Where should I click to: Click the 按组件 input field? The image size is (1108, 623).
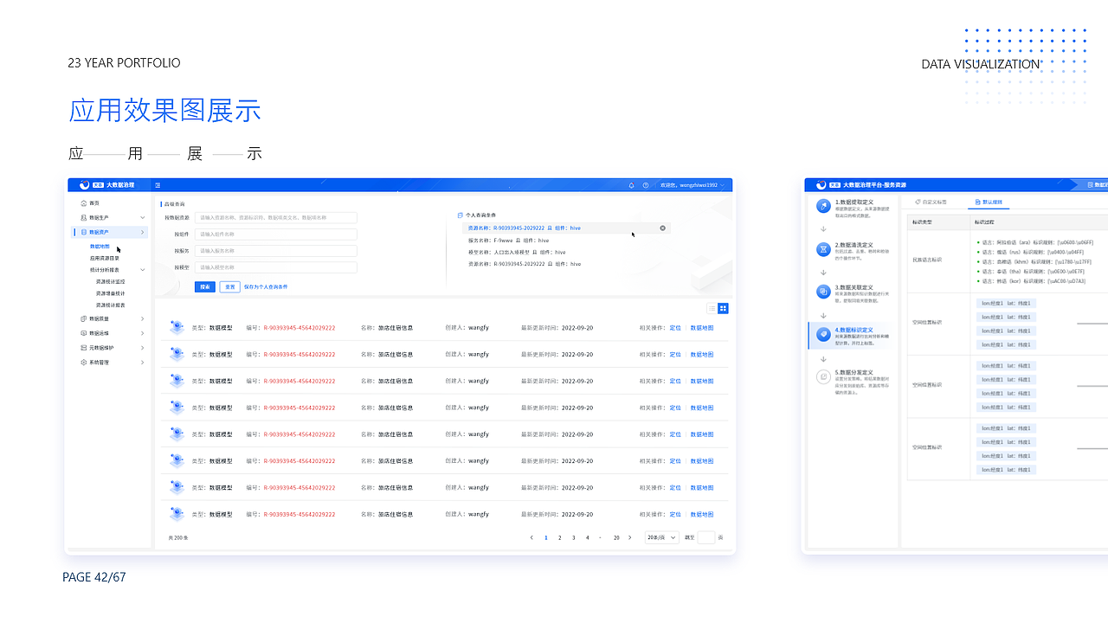(275, 234)
